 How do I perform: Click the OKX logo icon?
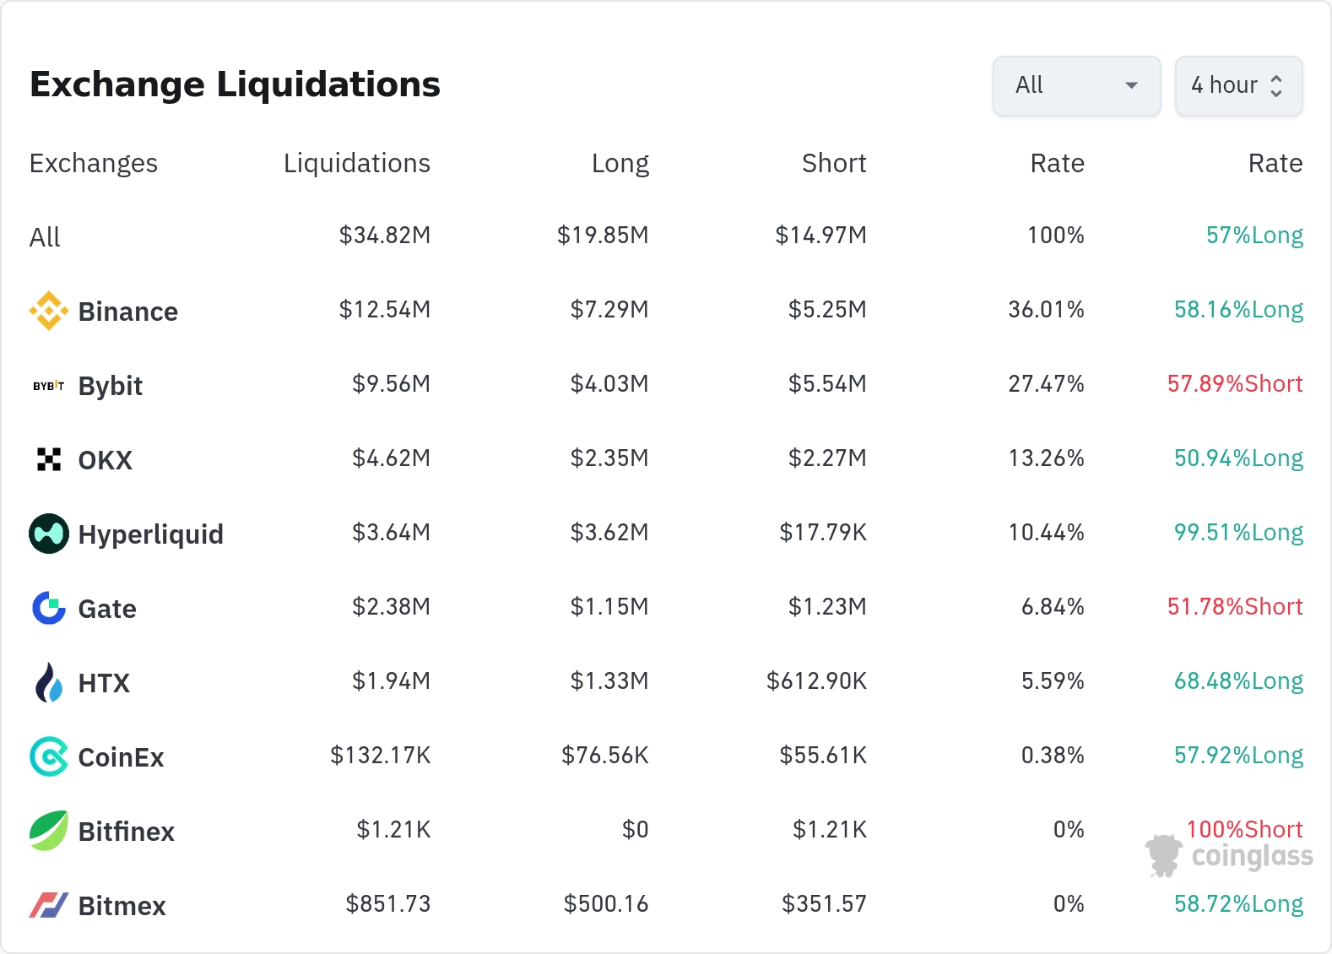[x=49, y=459]
